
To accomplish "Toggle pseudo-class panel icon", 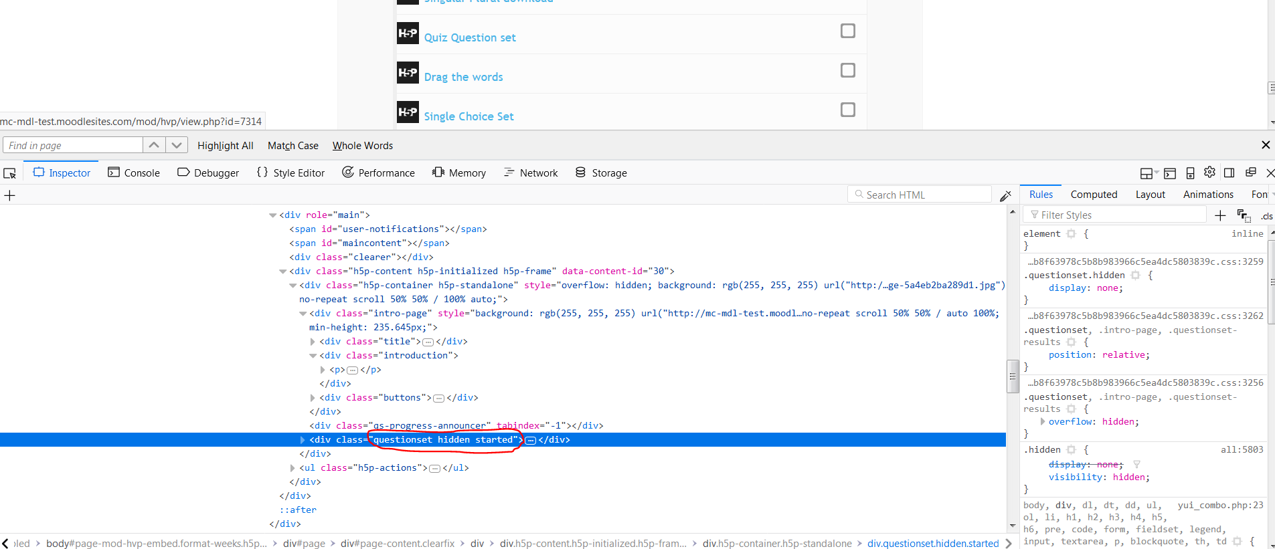I will 1244,215.
